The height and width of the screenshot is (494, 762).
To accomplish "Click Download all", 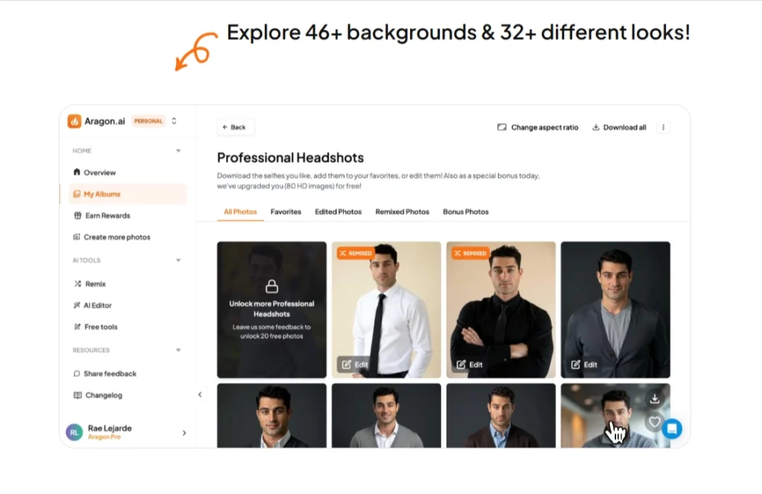I will [619, 127].
